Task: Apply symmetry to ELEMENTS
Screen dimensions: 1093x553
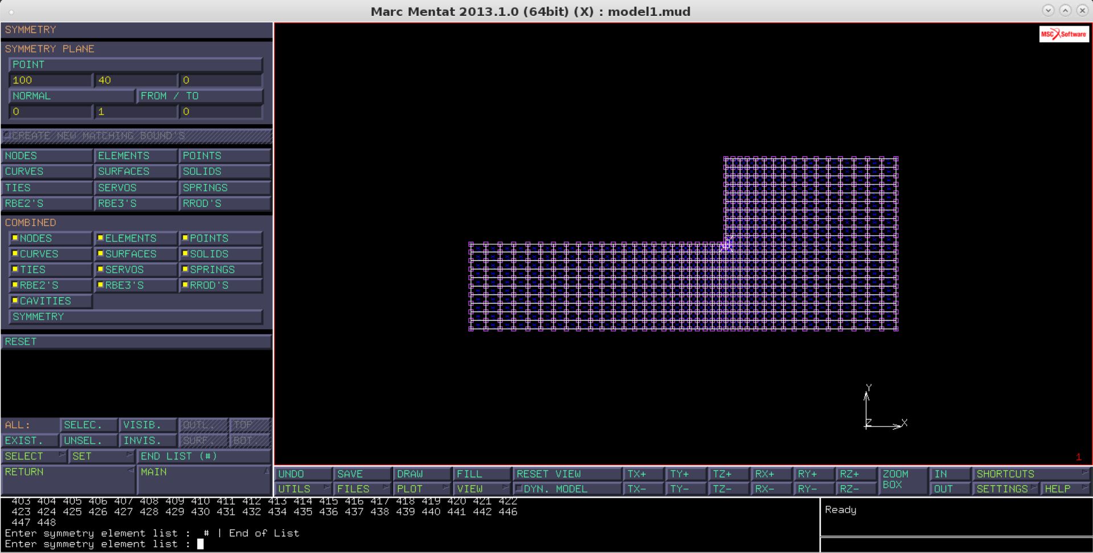Action: [x=136, y=155]
